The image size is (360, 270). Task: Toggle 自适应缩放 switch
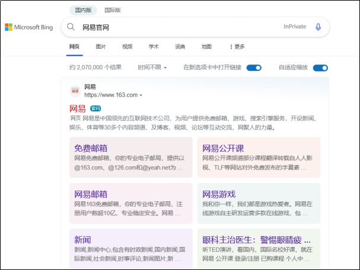tap(320, 68)
